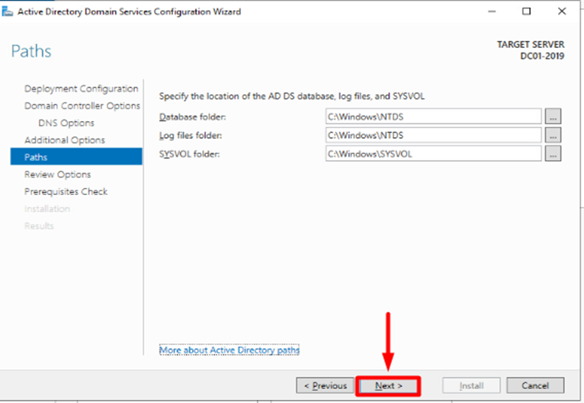Click the SYSVOL folder path field

[432, 153]
